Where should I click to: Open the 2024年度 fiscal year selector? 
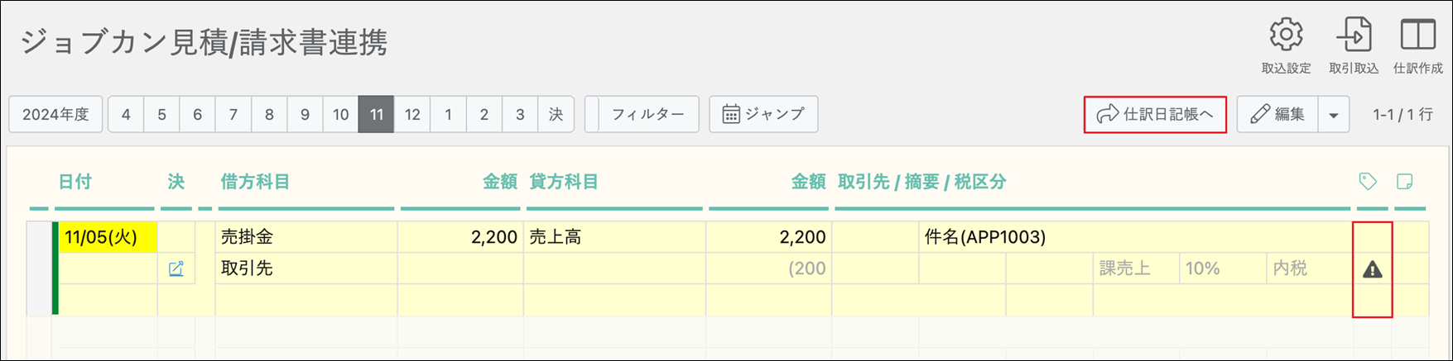point(55,114)
